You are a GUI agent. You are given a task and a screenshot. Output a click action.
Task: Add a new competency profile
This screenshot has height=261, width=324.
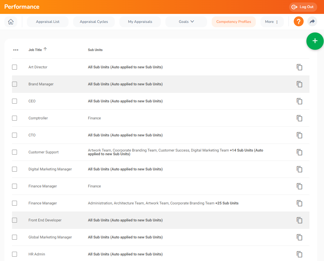(x=315, y=41)
